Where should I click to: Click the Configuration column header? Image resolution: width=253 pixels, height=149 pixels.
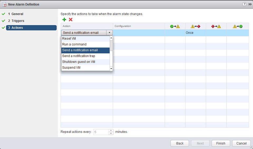pos(139,26)
